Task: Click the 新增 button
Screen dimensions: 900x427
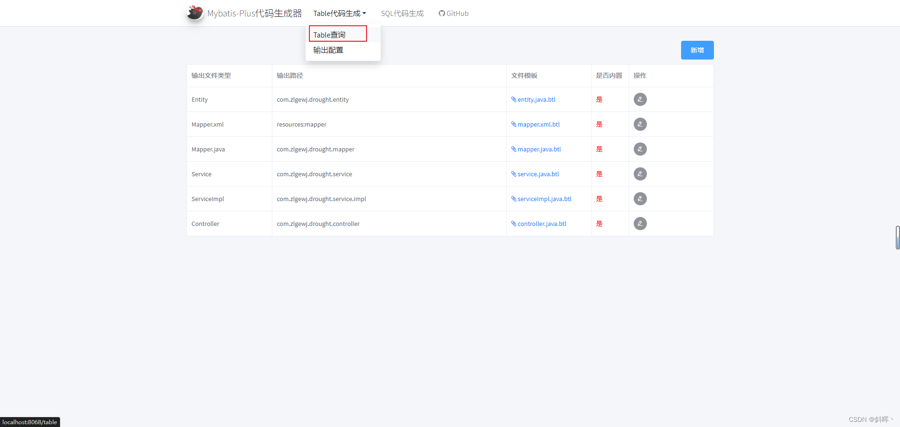Action: coord(697,50)
